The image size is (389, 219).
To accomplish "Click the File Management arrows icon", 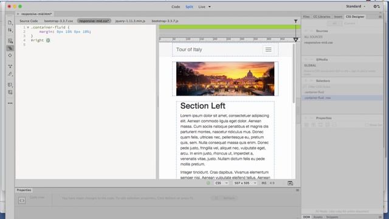I will (x=10, y=30).
